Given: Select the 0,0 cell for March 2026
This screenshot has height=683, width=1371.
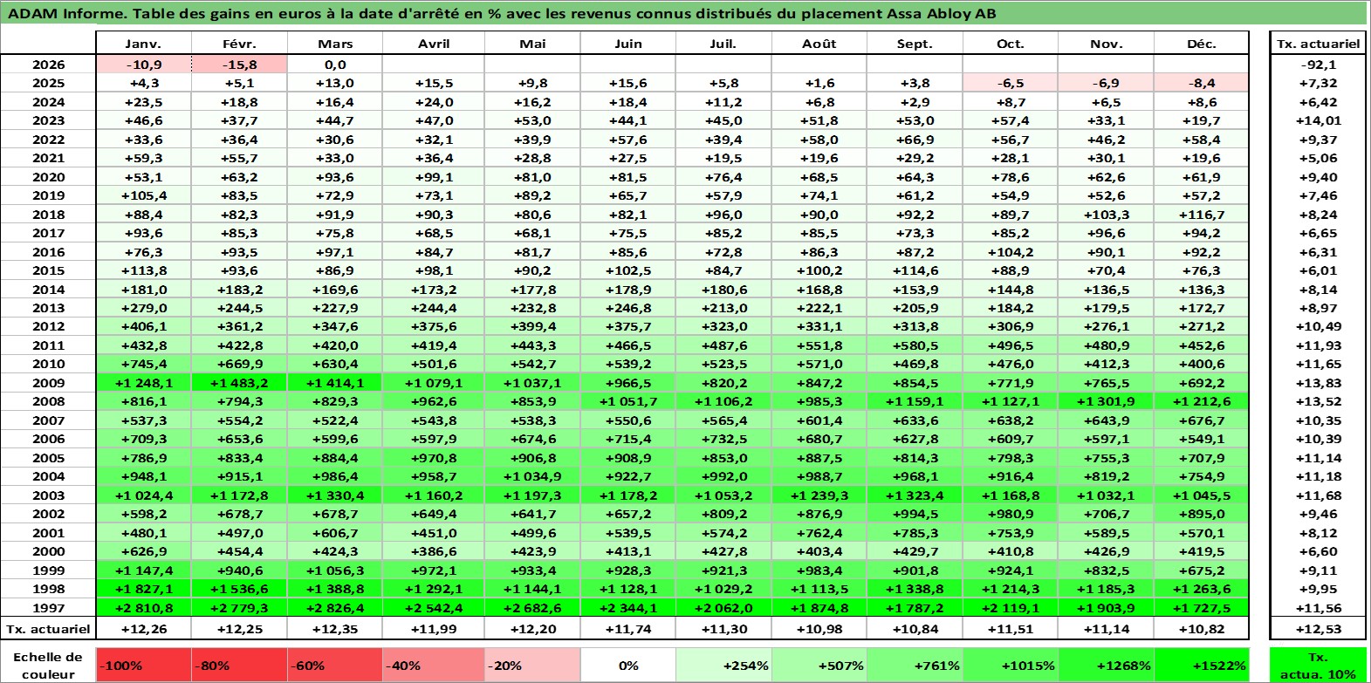Looking at the screenshot, I should [x=335, y=65].
